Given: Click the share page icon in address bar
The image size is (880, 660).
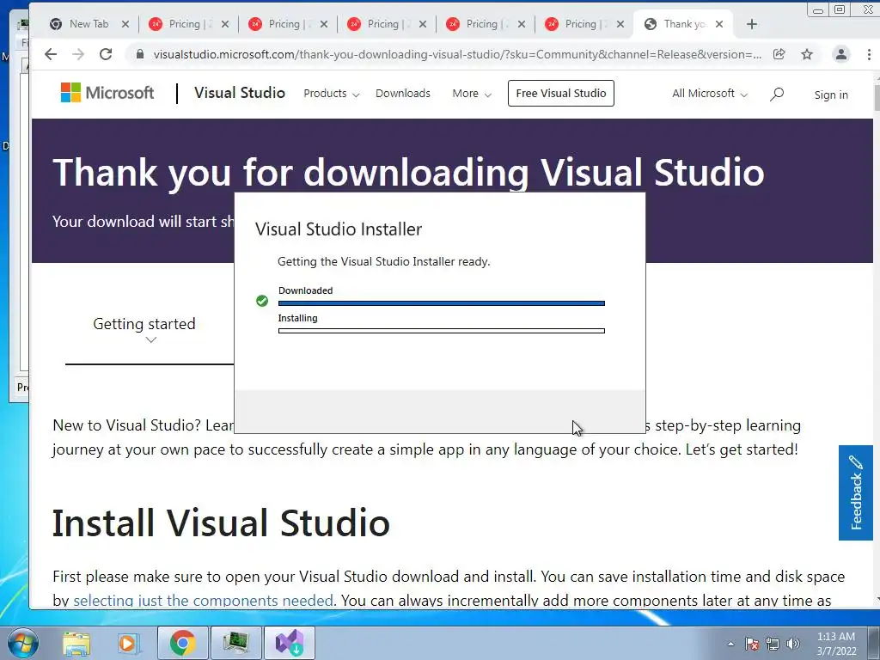Looking at the screenshot, I should [779, 54].
